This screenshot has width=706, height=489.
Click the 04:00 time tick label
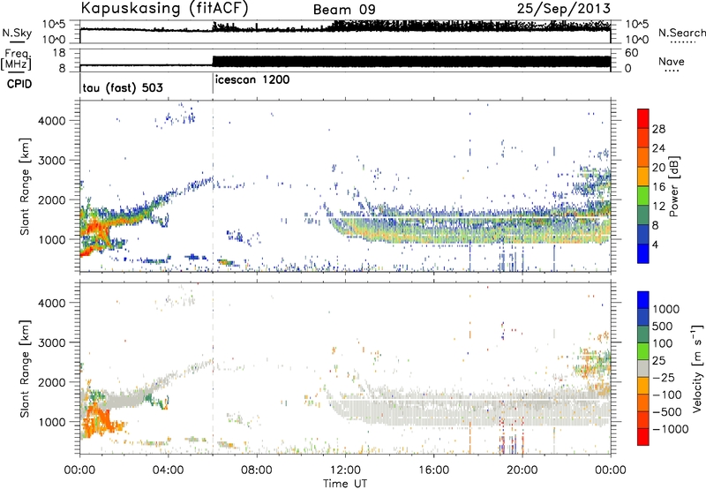click(x=168, y=470)
